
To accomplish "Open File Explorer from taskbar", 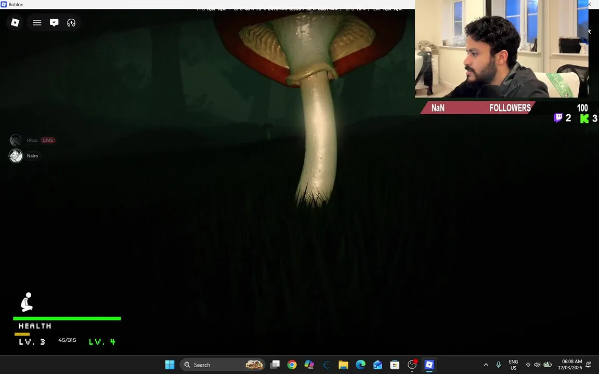I will point(343,365).
